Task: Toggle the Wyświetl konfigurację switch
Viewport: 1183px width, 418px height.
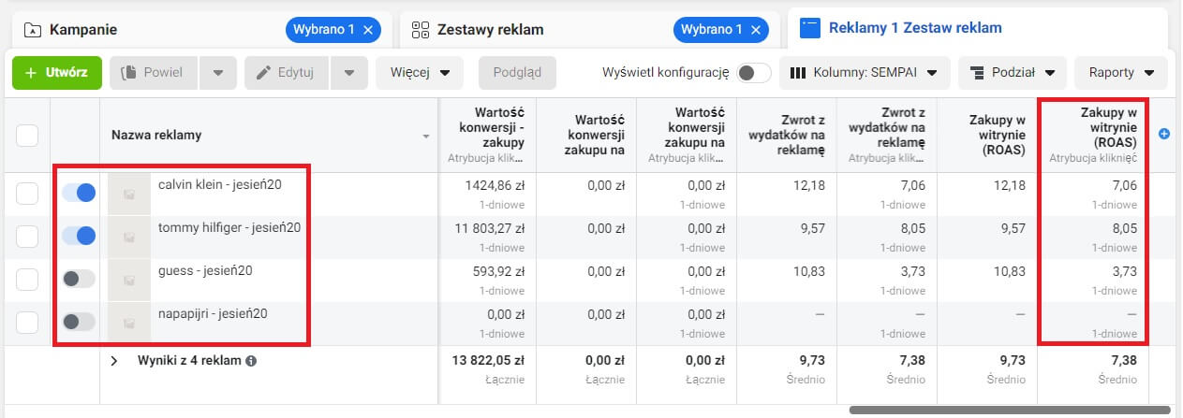Action: pyautogui.click(x=753, y=72)
